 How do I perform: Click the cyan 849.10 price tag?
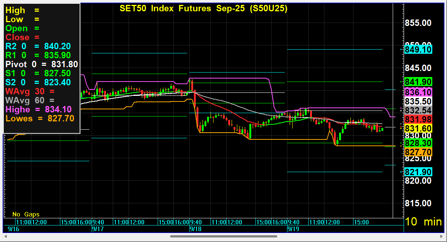[x=418, y=50]
